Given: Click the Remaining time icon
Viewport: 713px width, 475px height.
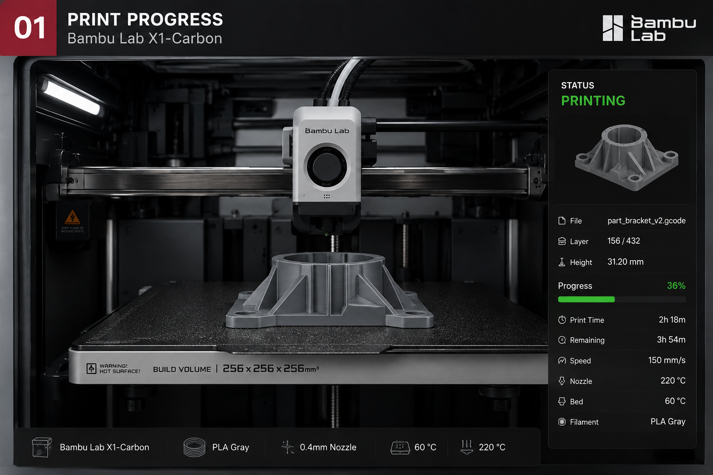Looking at the screenshot, I should click(x=562, y=340).
